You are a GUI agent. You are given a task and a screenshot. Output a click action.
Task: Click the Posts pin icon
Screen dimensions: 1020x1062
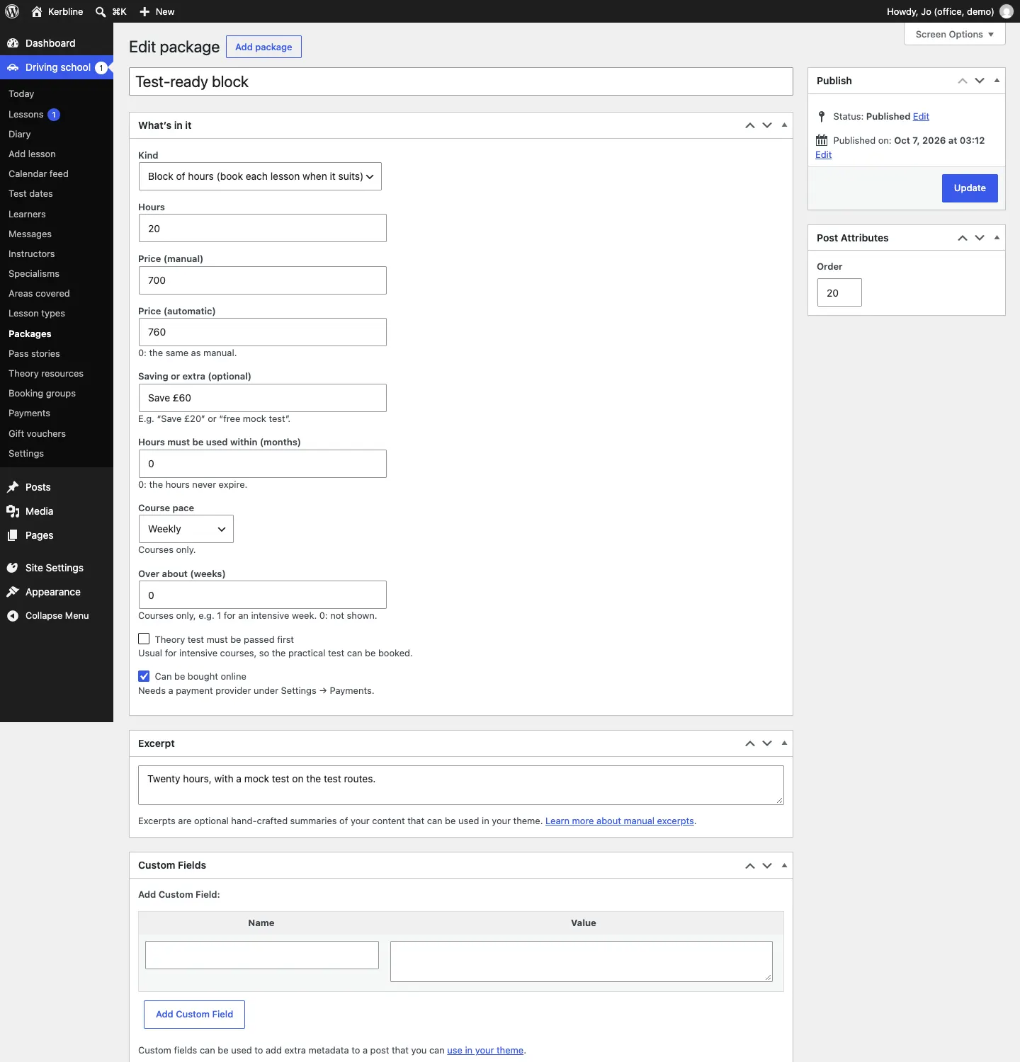click(x=13, y=487)
